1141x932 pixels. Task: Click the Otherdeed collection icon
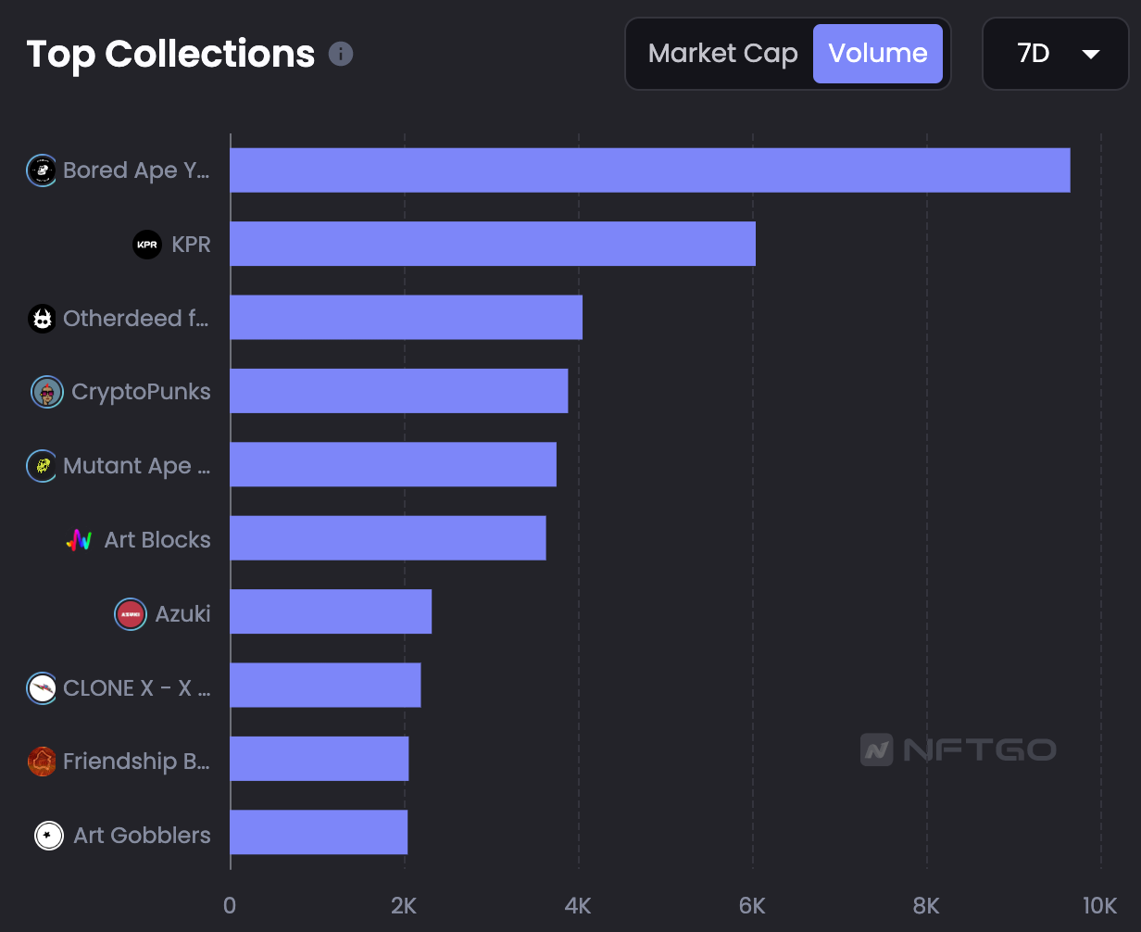[42, 319]
